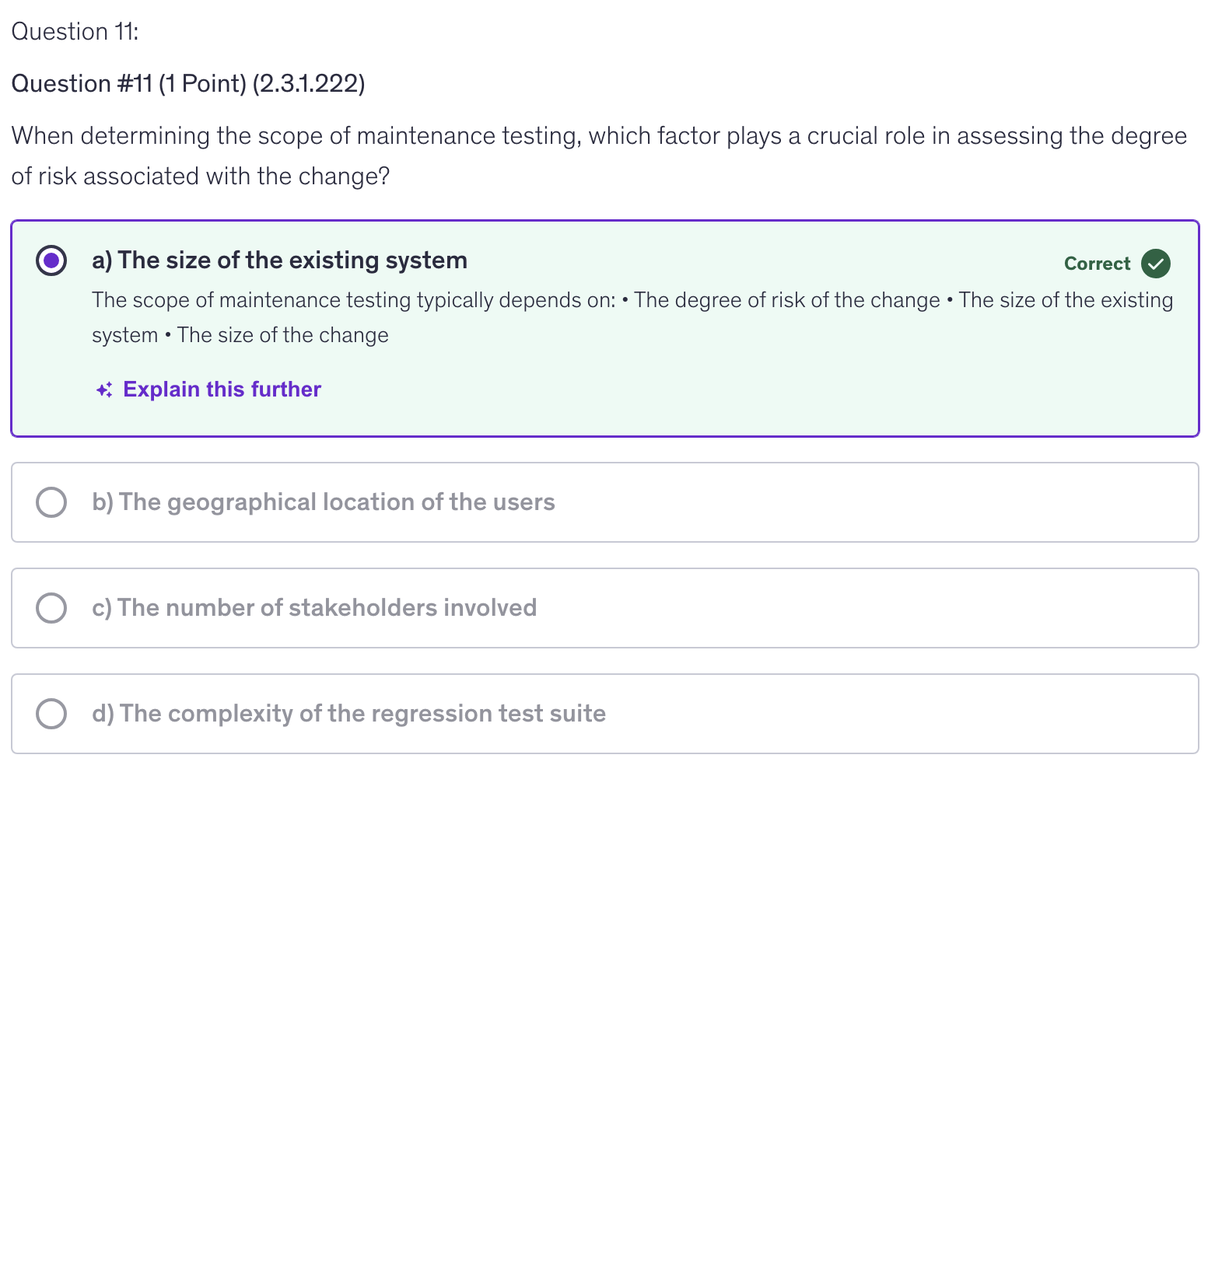This screenshot has width=1215, height=1286.
Task: Click the Correct status label
Action: (1096, 264)
